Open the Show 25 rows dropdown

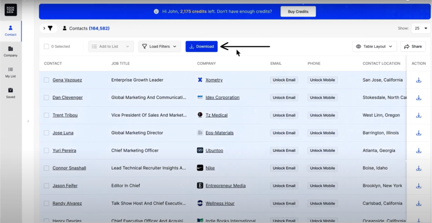point(420,28)
